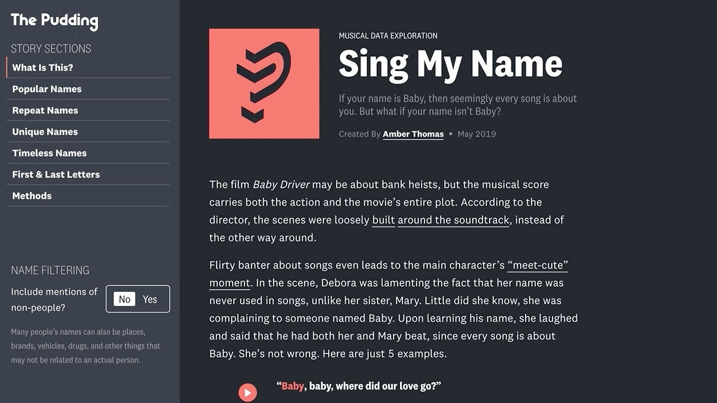This screenshot has width=717, height=403.
Task: Navigate to the Unique Names section
Action: coord(88,131)
